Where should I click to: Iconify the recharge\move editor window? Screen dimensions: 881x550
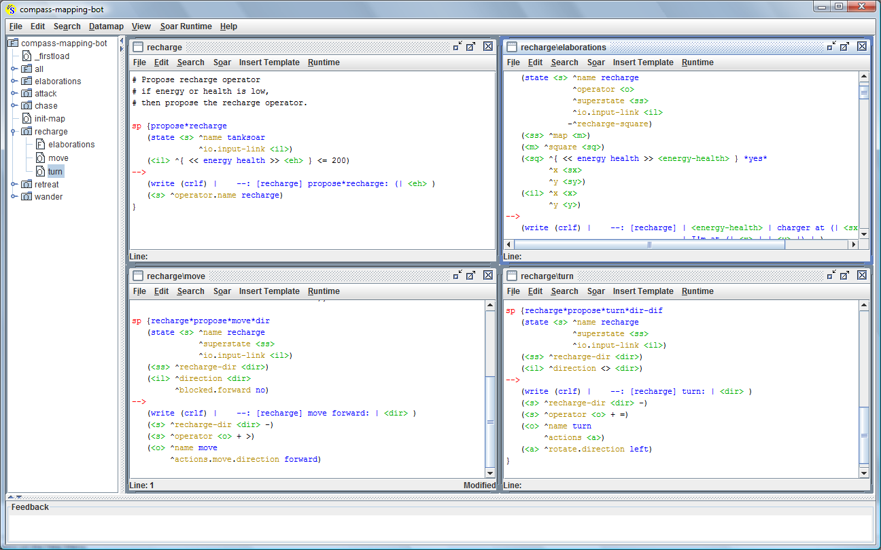pyautogui.click(x=457, y=275)
